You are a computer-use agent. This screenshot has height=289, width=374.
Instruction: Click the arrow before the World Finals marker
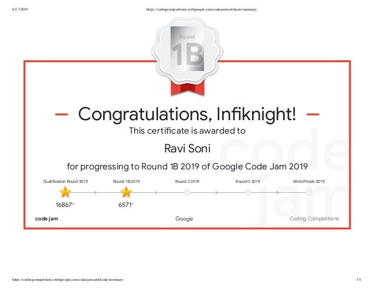[277, 192]
